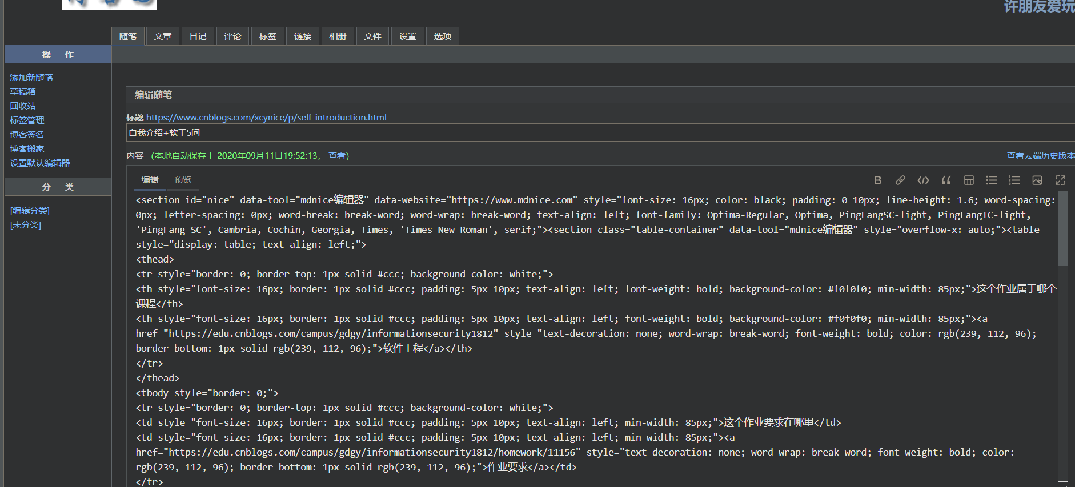Click the 操作 sidebar header
Screen dimensions: 1075x487
point(58,54)
